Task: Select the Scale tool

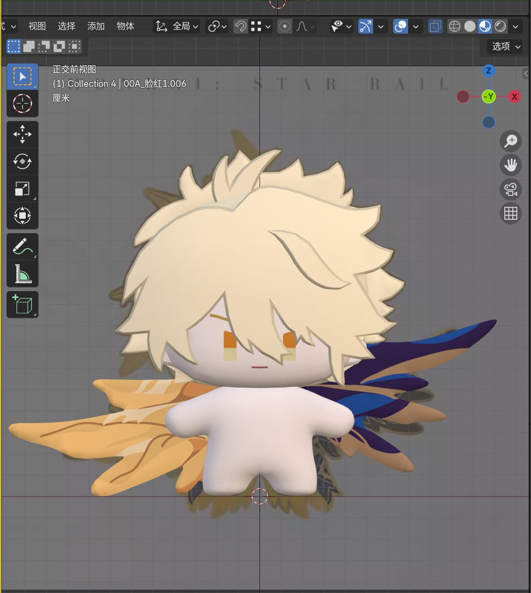Action: pyautogui.click(x=22, y=189)
